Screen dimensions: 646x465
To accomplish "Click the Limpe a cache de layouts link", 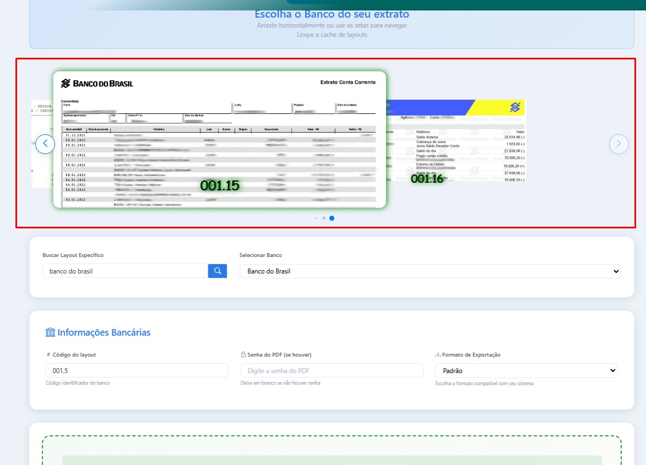I will [332, 35].
